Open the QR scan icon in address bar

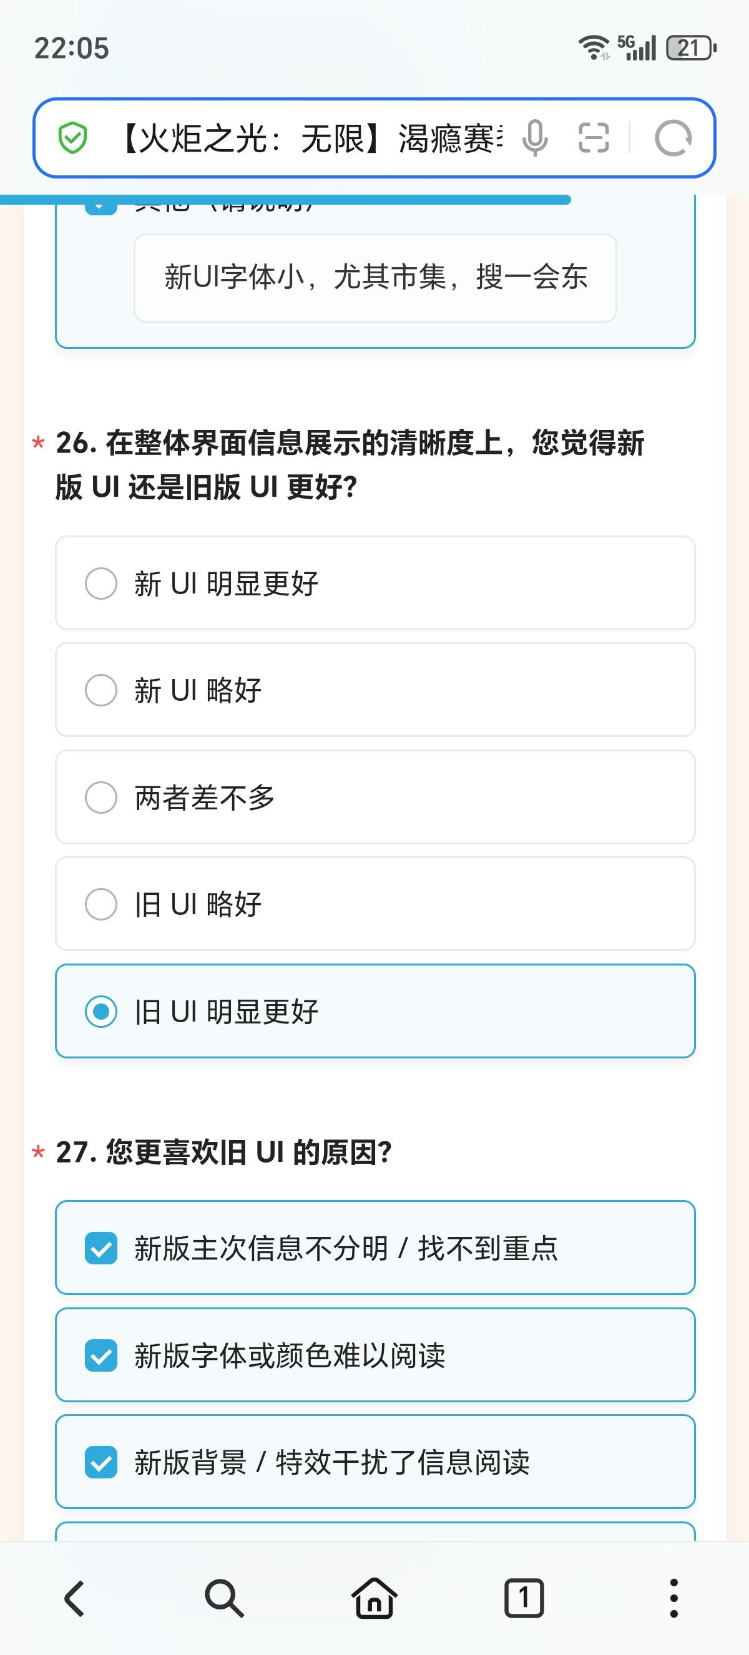(594, 138)
